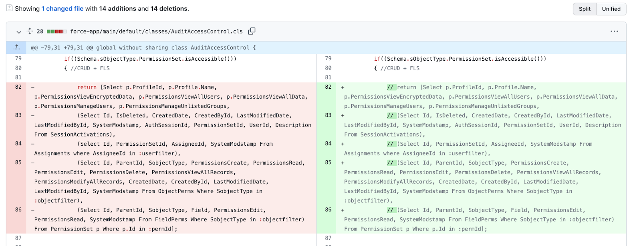Click right line number 86 addition
The height and width of the screenshot is (246, 641).
click(x=328, y=210)
